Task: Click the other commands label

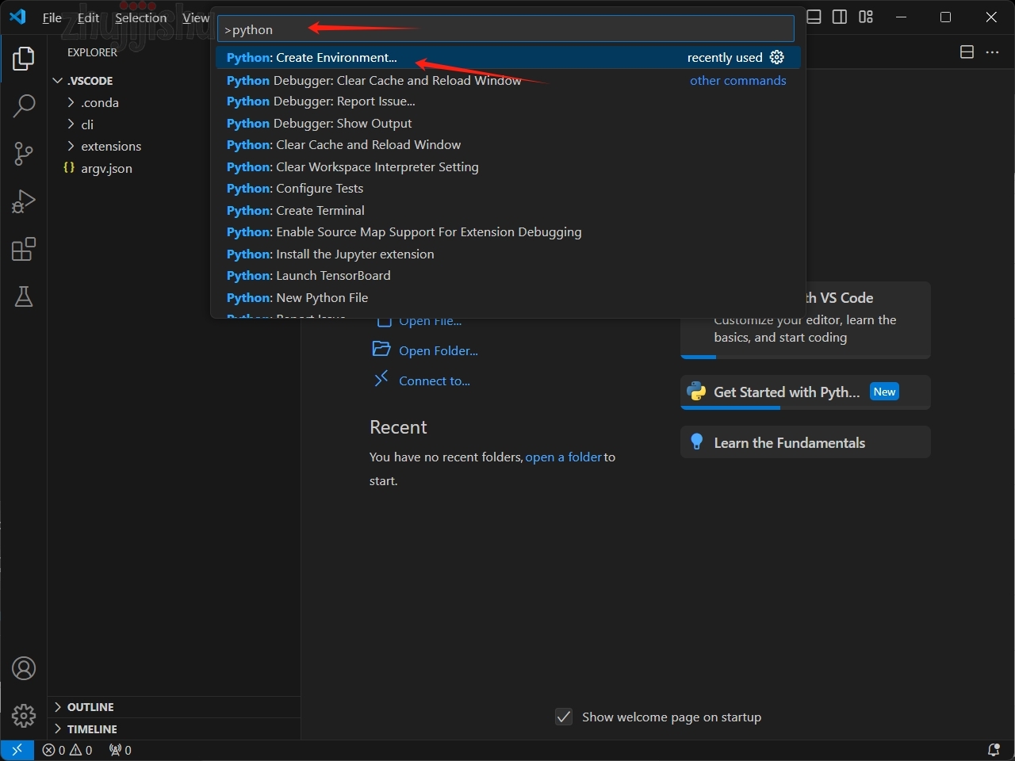Action: pyautogui.click(x=738, y=80)
